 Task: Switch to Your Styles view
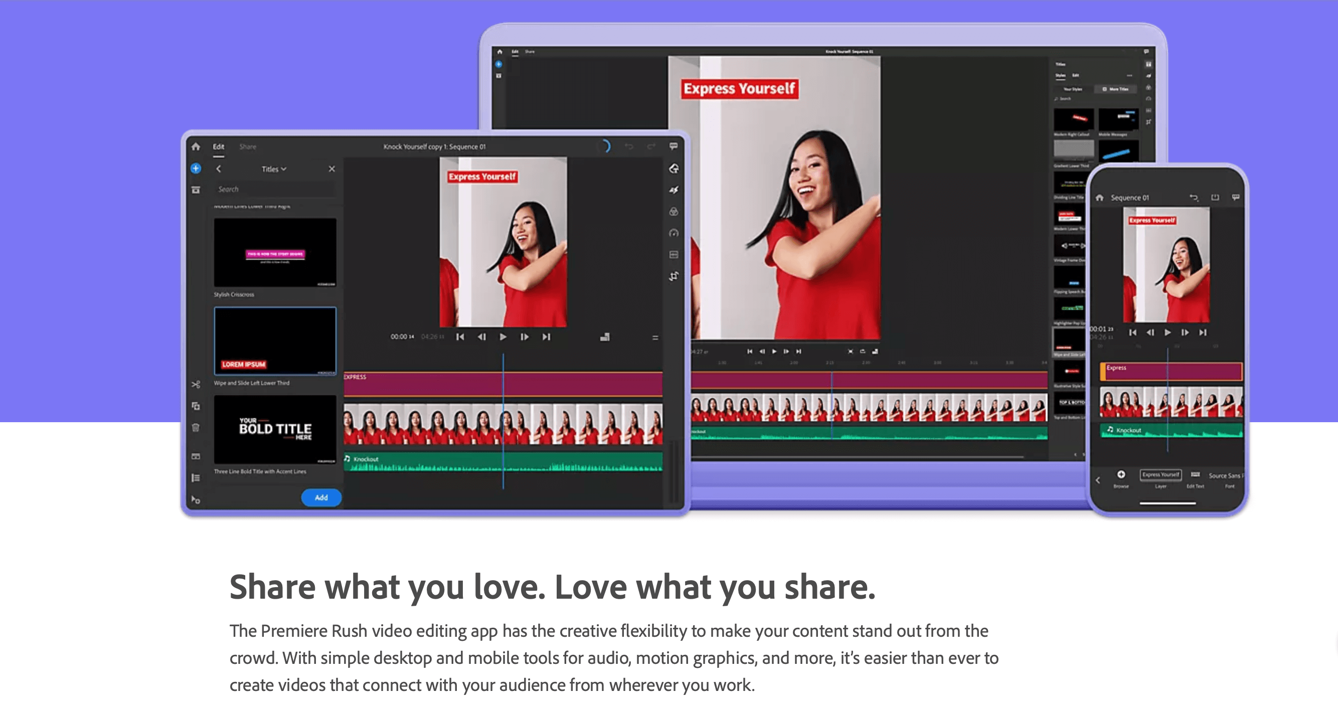coord(1073,89)
